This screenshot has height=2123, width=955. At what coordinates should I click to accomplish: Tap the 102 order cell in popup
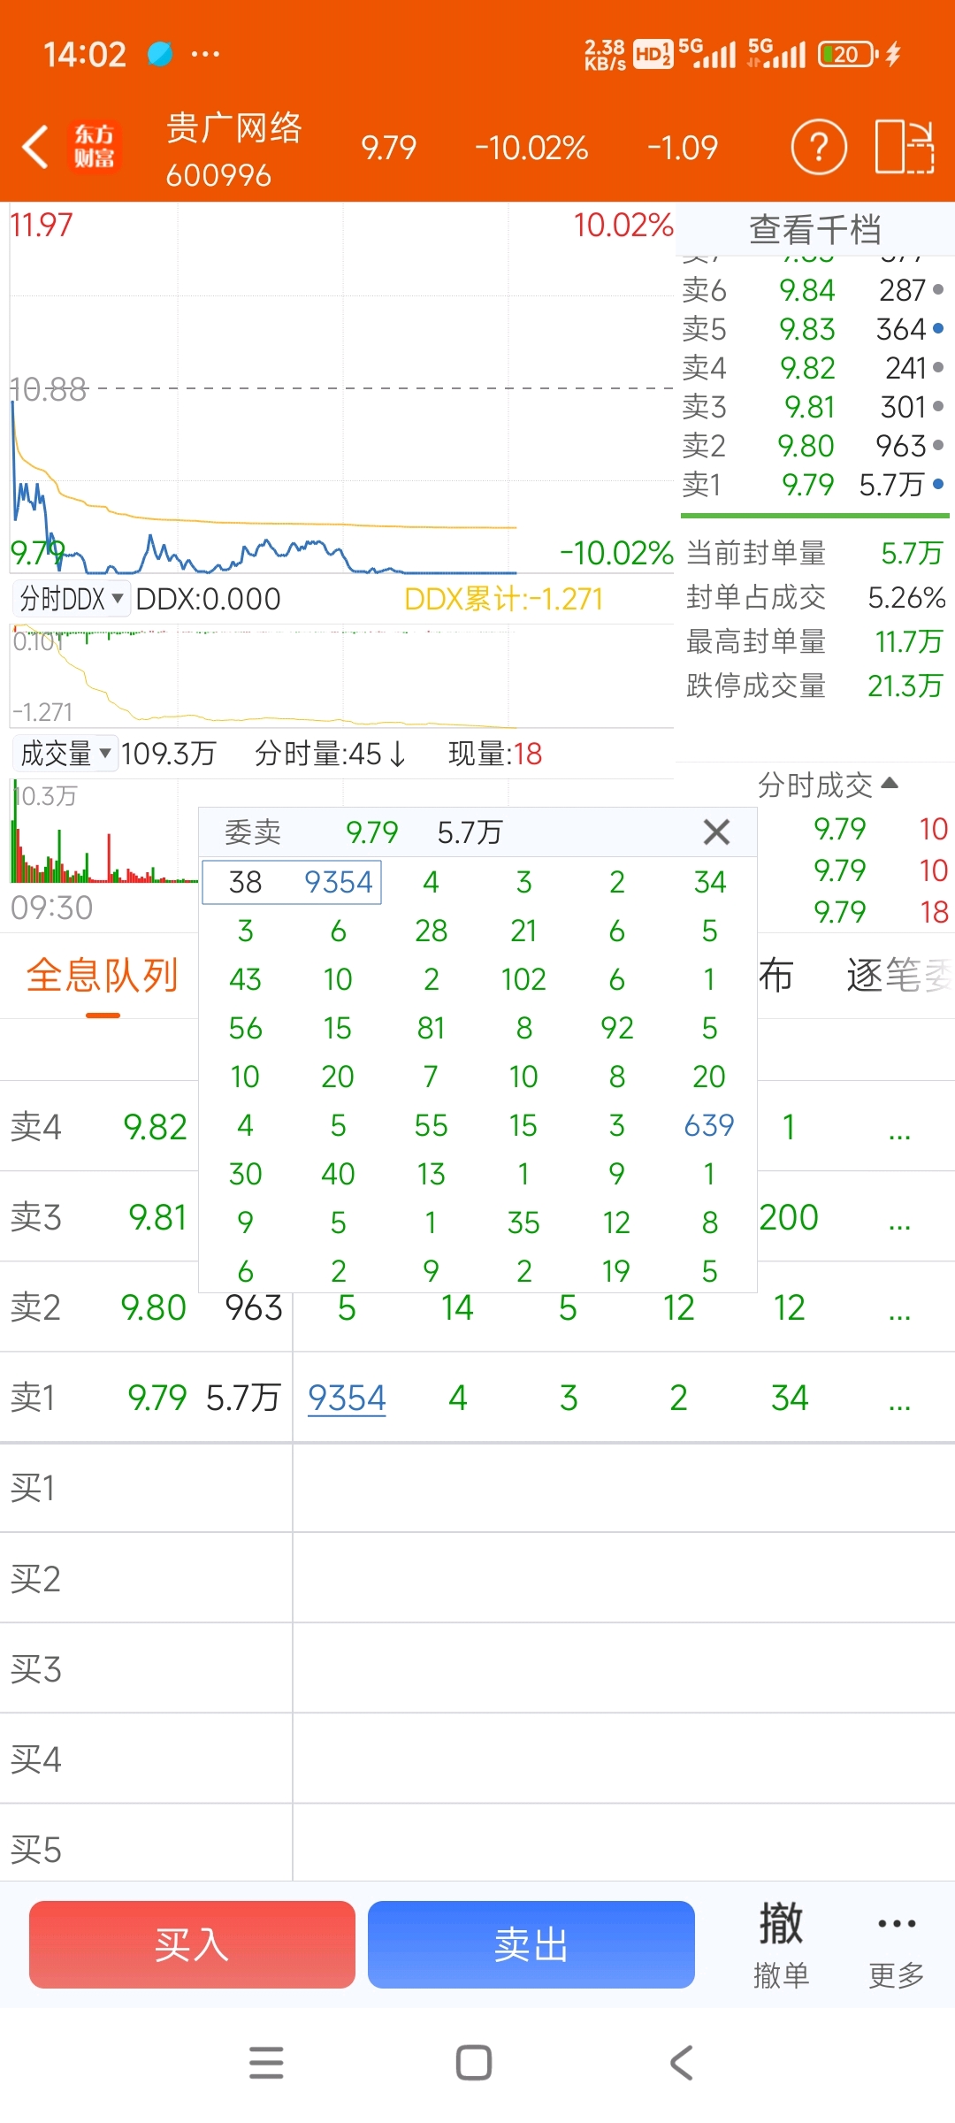tap(523, 979)
